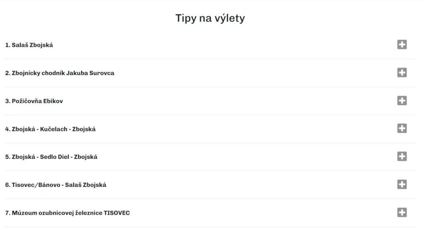Click the 'Tipy na výlety' page heading
This screenshot has height=230, width=424.
[x=210, y=18]
